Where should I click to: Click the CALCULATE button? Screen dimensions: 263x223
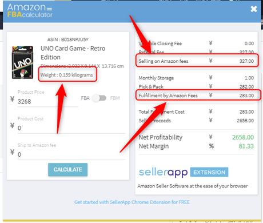[68, 169]
